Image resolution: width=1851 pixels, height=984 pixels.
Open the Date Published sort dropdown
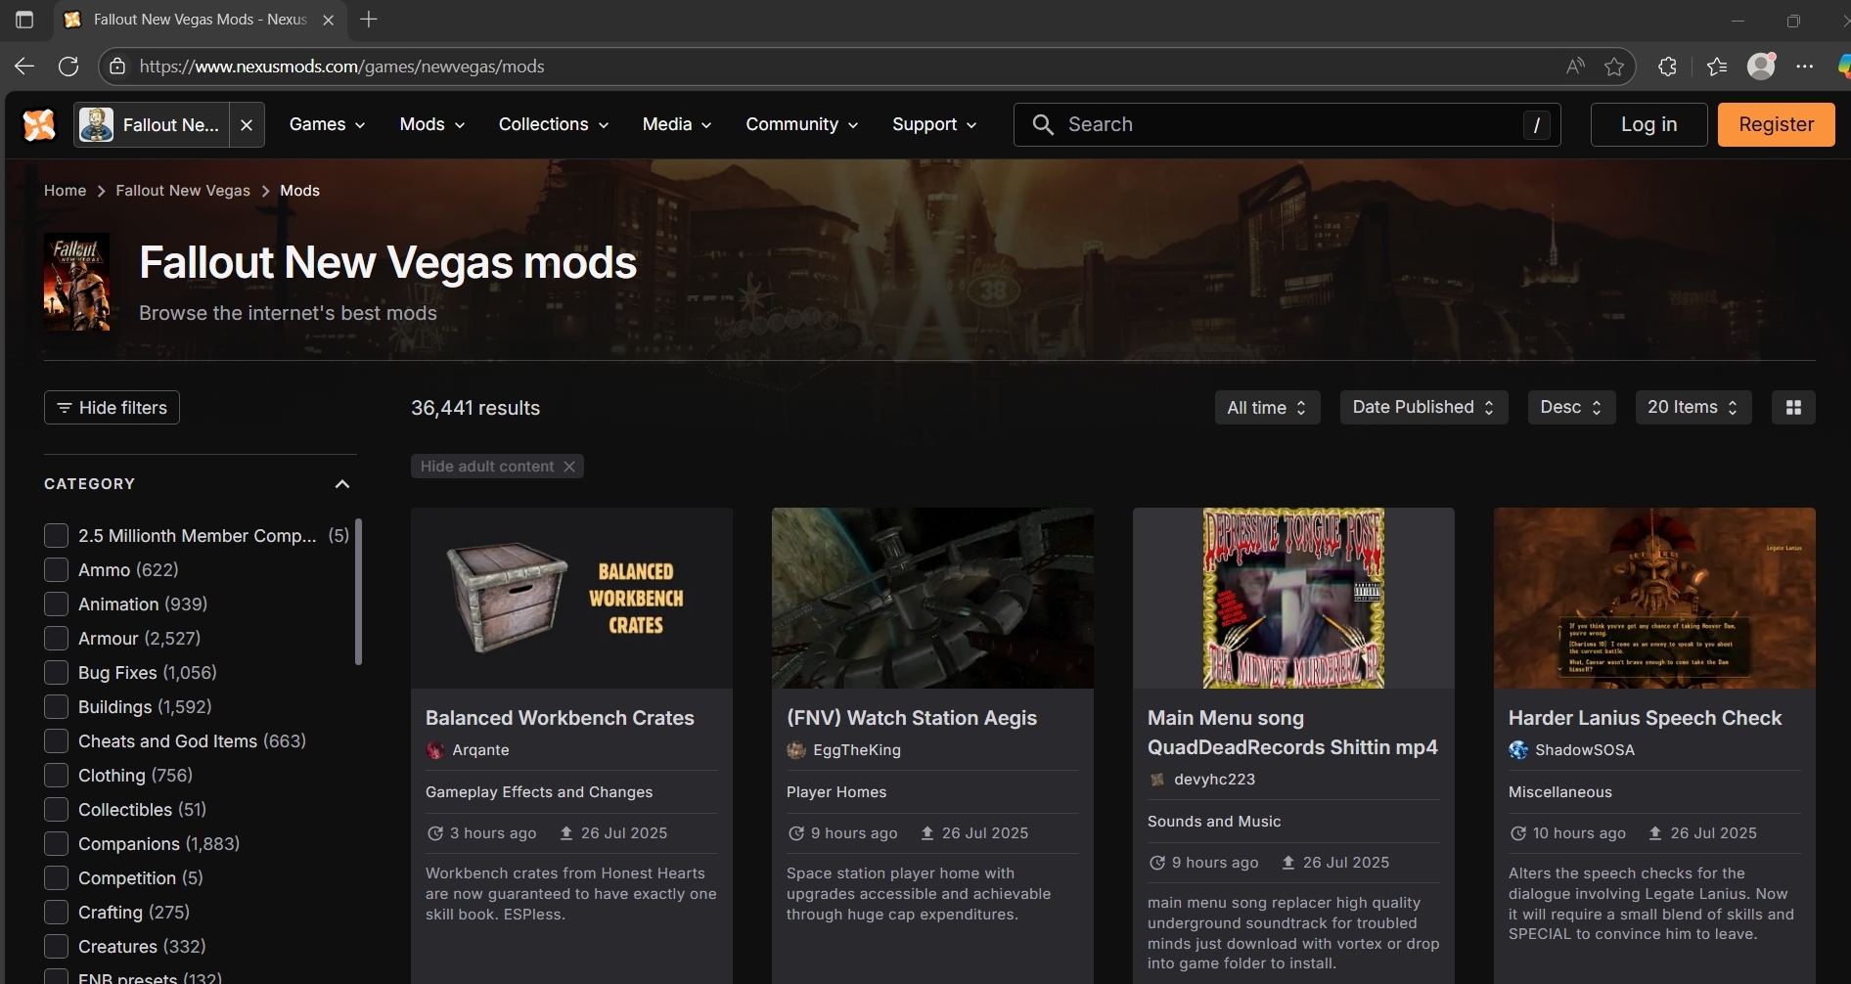pos(1423,408)
